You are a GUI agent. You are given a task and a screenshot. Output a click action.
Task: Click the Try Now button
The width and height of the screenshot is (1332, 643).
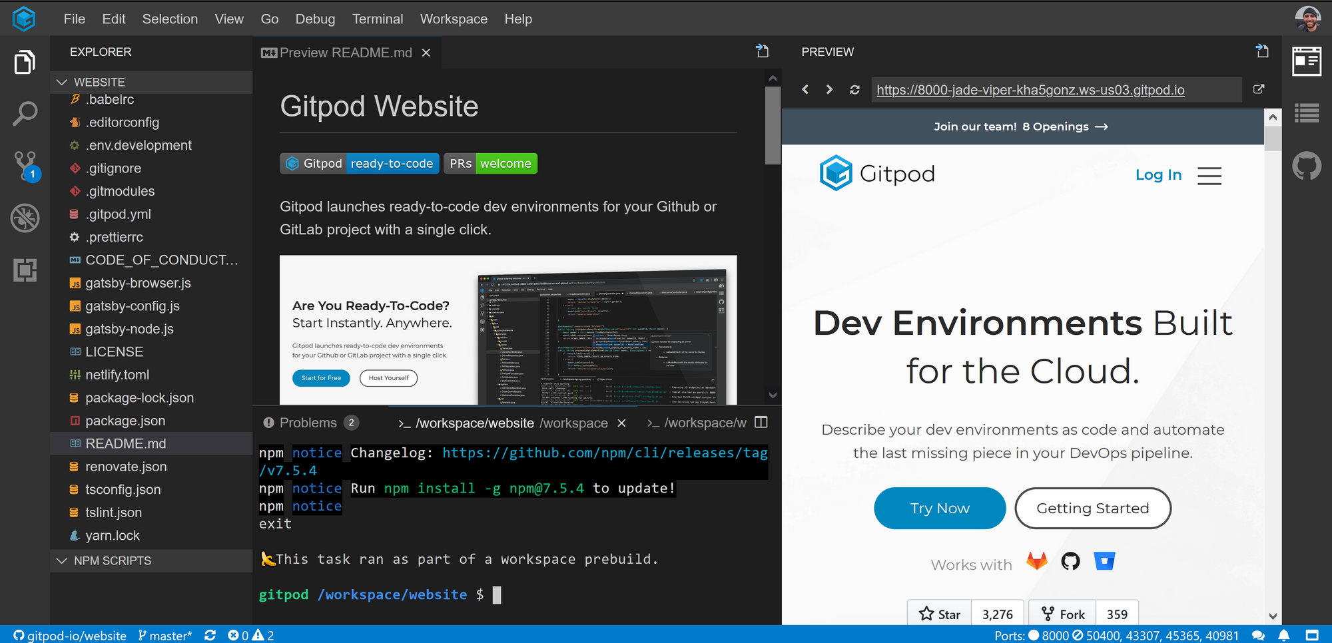click(940, 508)
